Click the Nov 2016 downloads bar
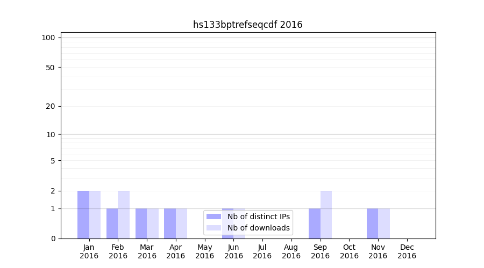The width and height of the screenshot is (484, 268). (x=384, y=224)
